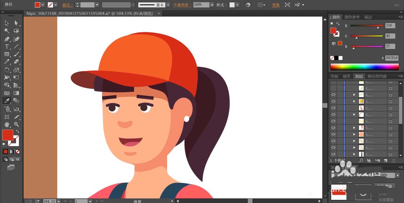Switch to the 色板 tab
This screenshot has width=404, height=203.
coord(335,76)
